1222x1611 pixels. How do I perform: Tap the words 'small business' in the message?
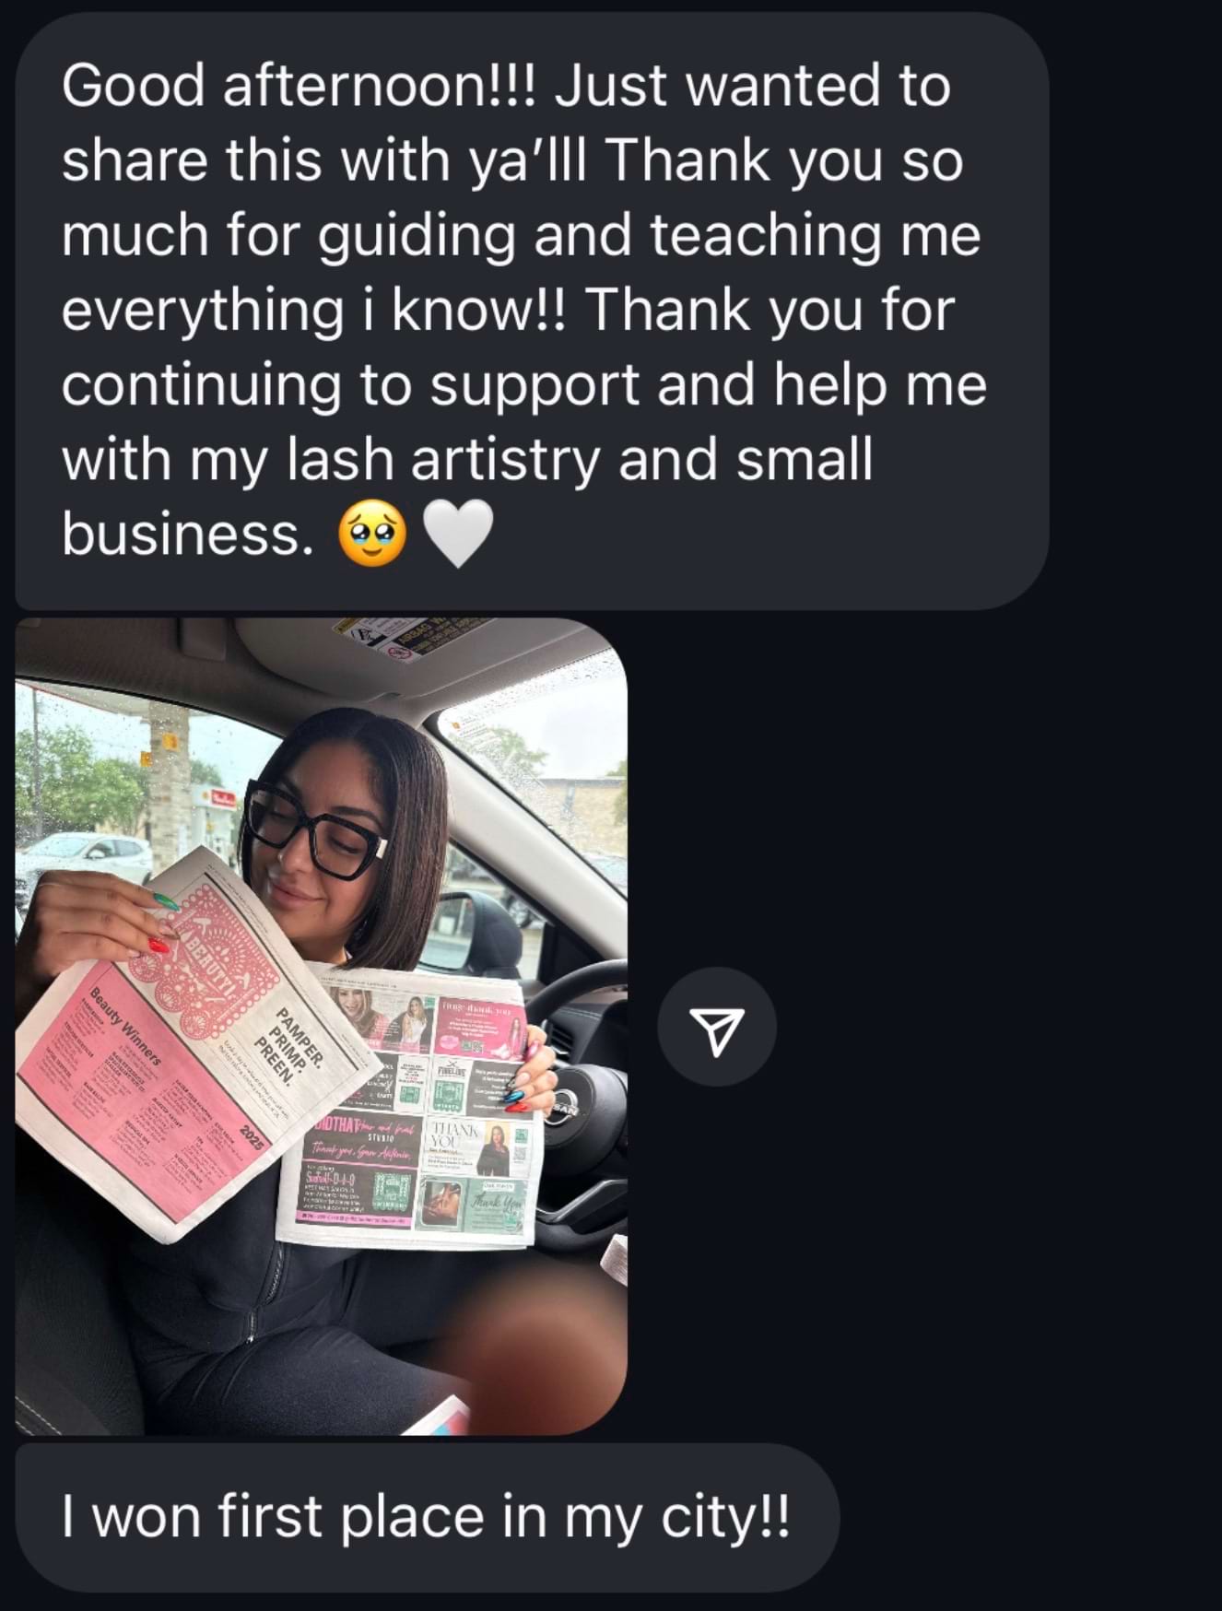(x=467, y=498)
